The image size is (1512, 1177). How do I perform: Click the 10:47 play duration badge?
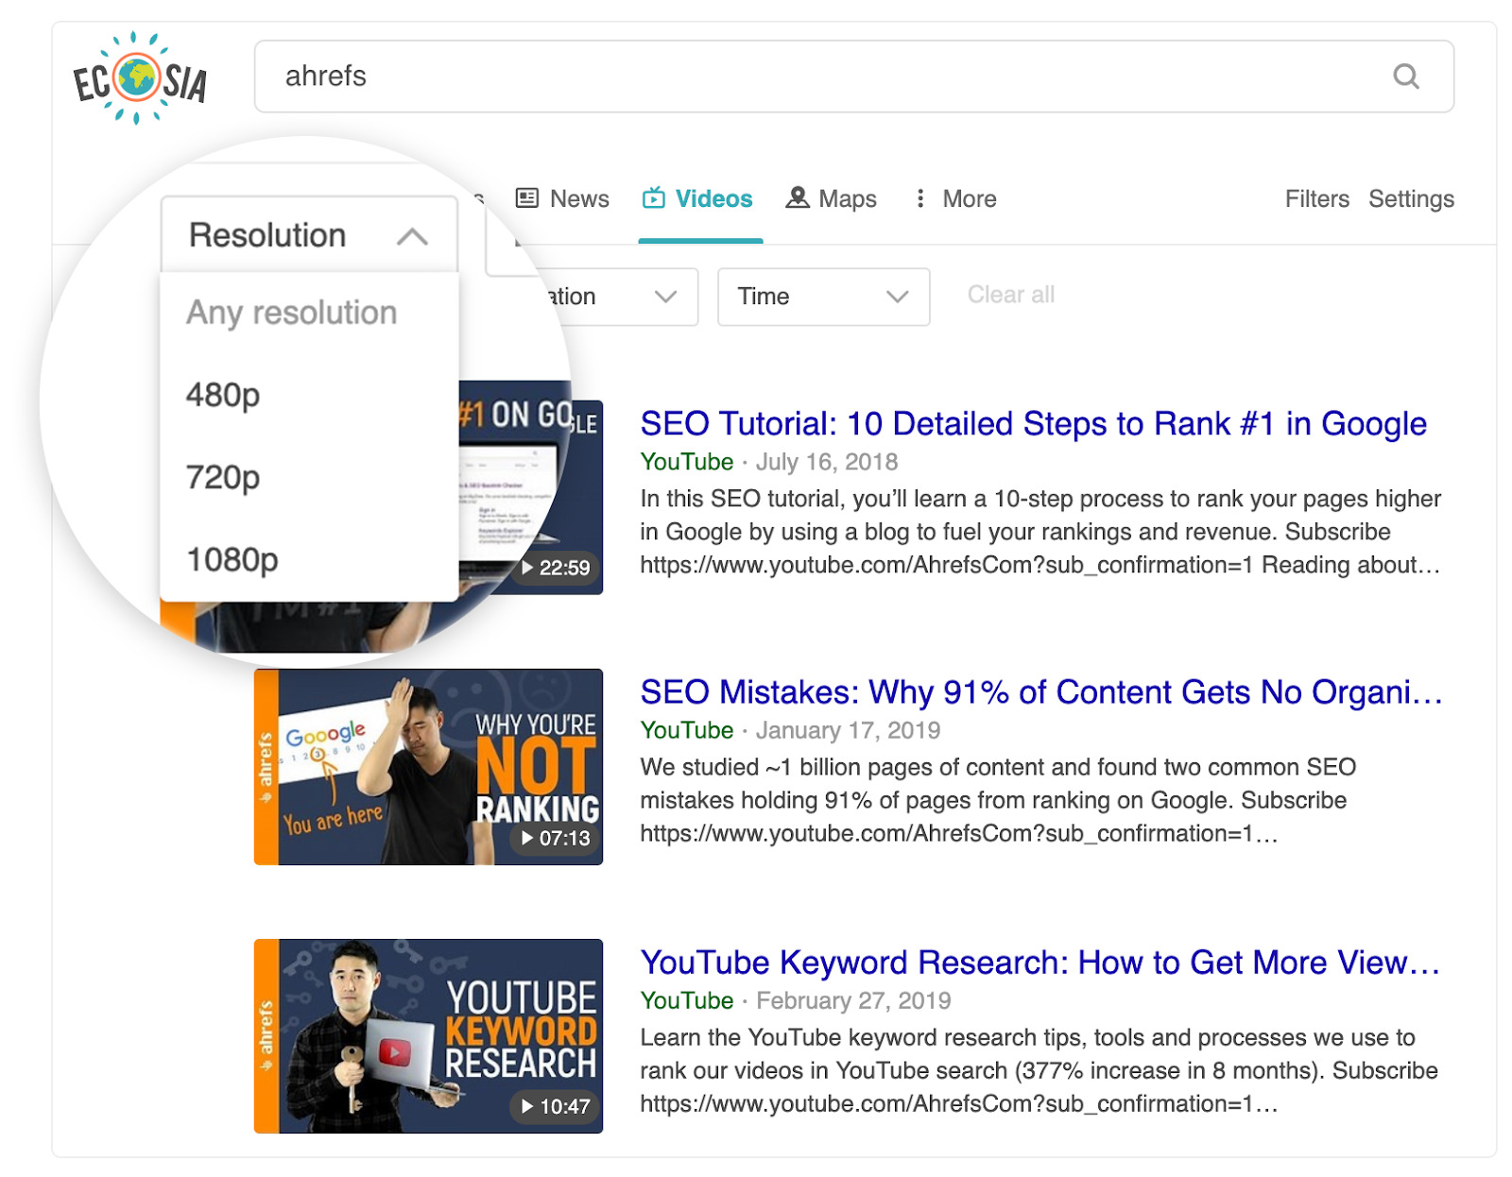click(x=556, y=1106)
